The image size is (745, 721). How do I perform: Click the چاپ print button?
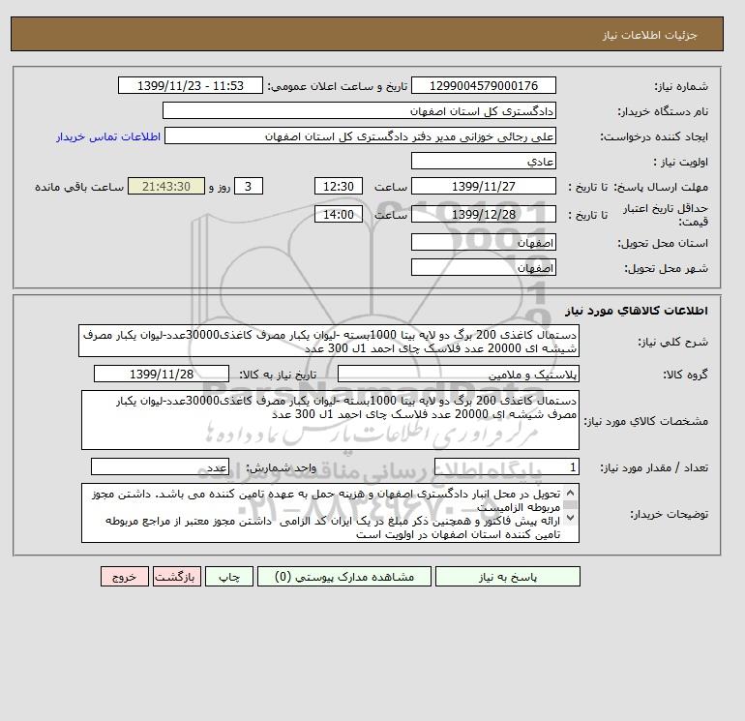[x=229, y=577]
